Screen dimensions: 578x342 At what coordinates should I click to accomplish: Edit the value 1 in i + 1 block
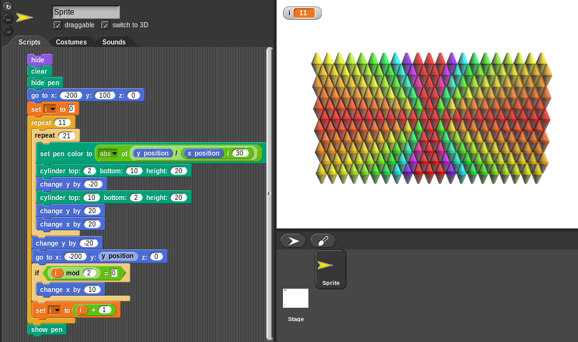[105, 310]
